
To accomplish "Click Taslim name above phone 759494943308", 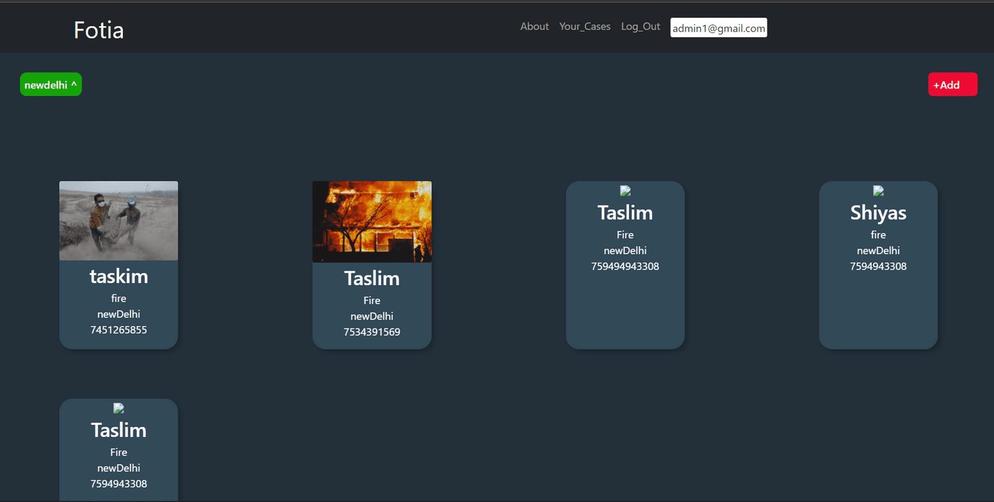I will tap(625, 213).
